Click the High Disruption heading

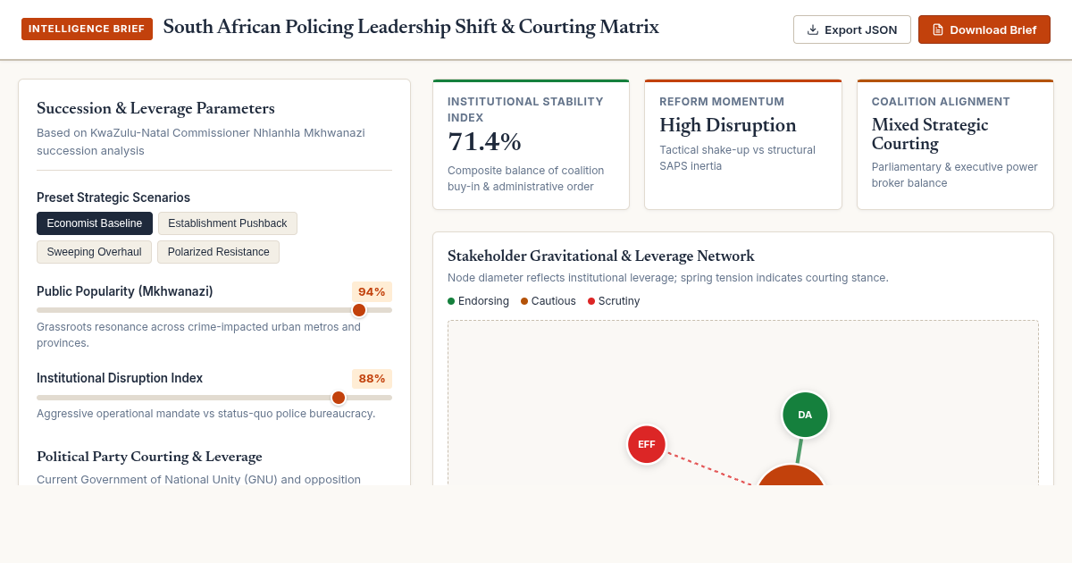click(728, 125)
